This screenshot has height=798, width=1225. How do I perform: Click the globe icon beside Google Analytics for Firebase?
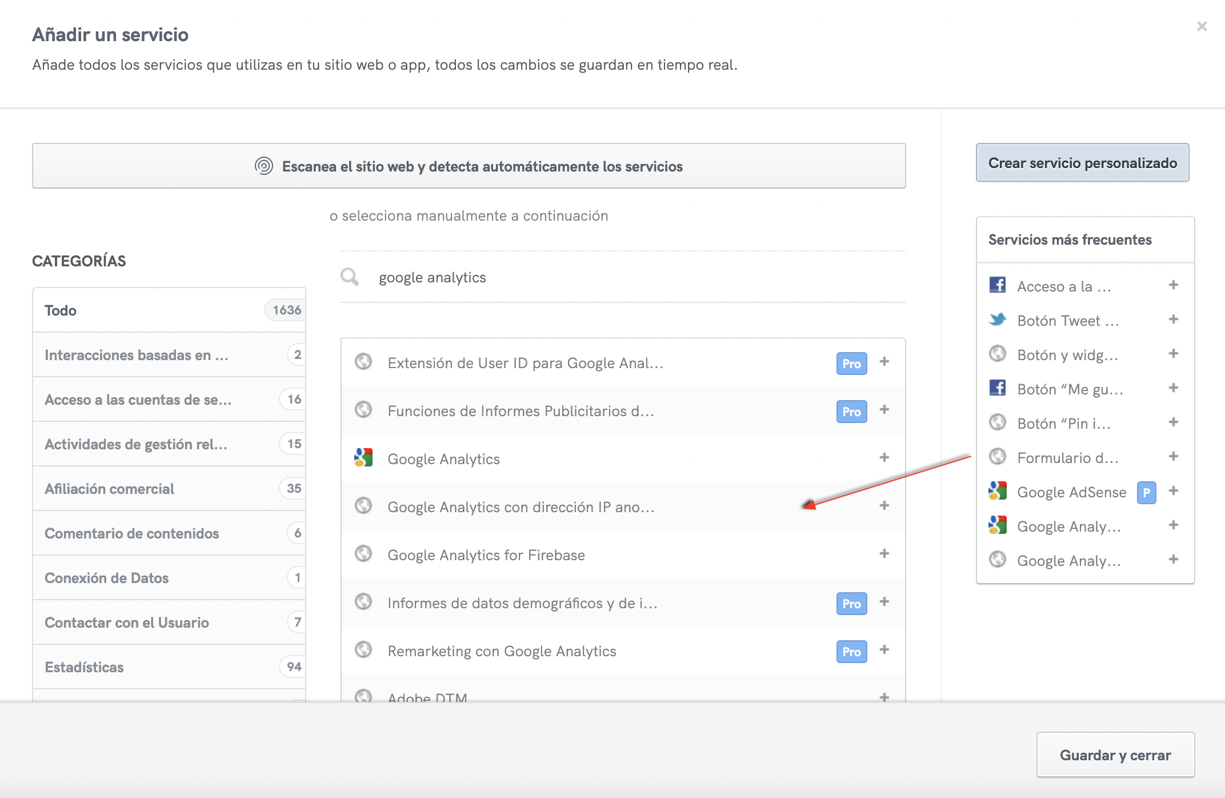[363, 553]
